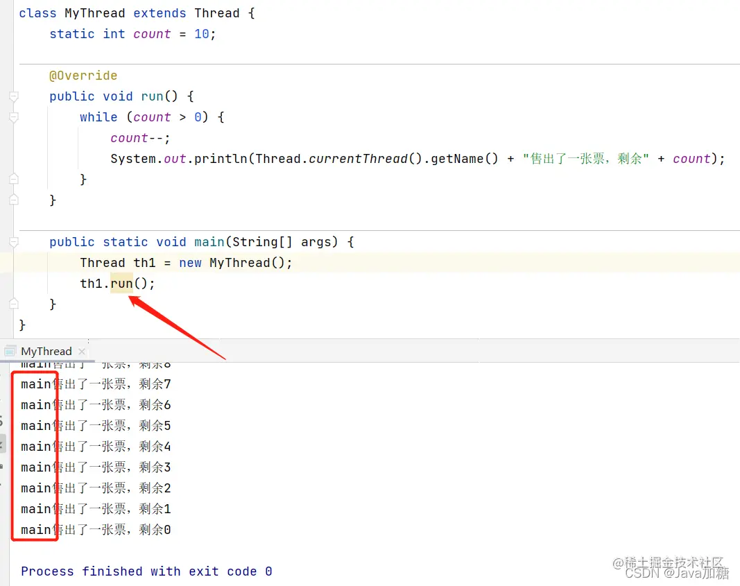Click the highlighted 'run' in th1.run()
Screen dimensions: 740x586
tap(122, 284)
